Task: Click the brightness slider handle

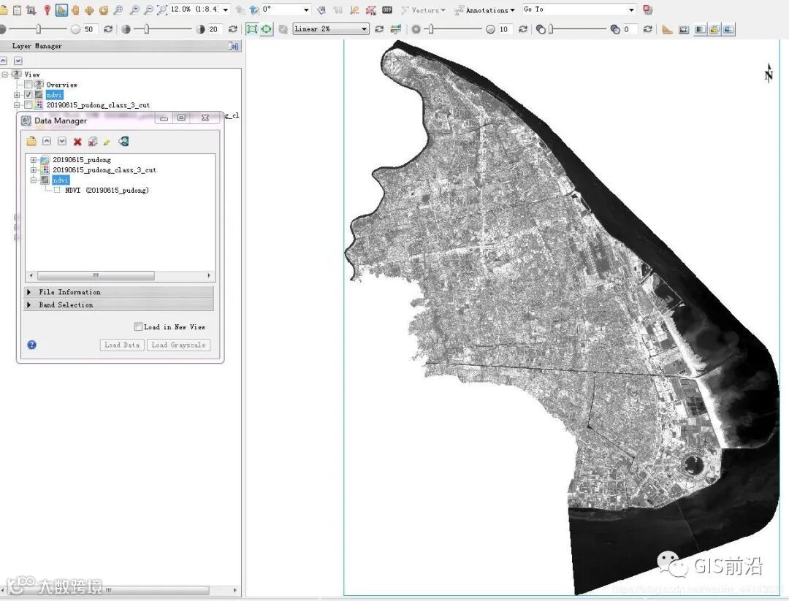Action: tap(39, 29)
